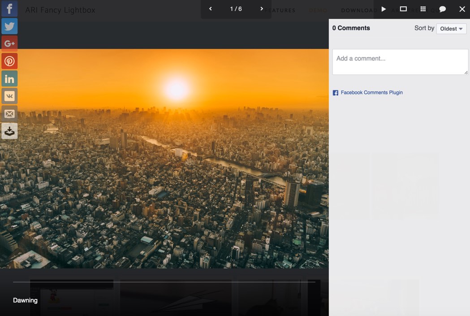Screen dimensions: 470x316
Task: Share via the LinkedIn icon
Action: pos(9,78)
